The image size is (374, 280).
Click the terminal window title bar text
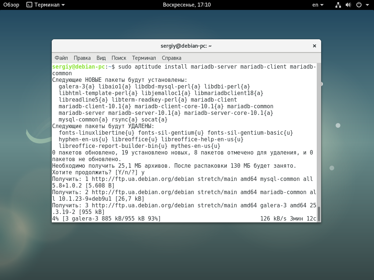186,46
